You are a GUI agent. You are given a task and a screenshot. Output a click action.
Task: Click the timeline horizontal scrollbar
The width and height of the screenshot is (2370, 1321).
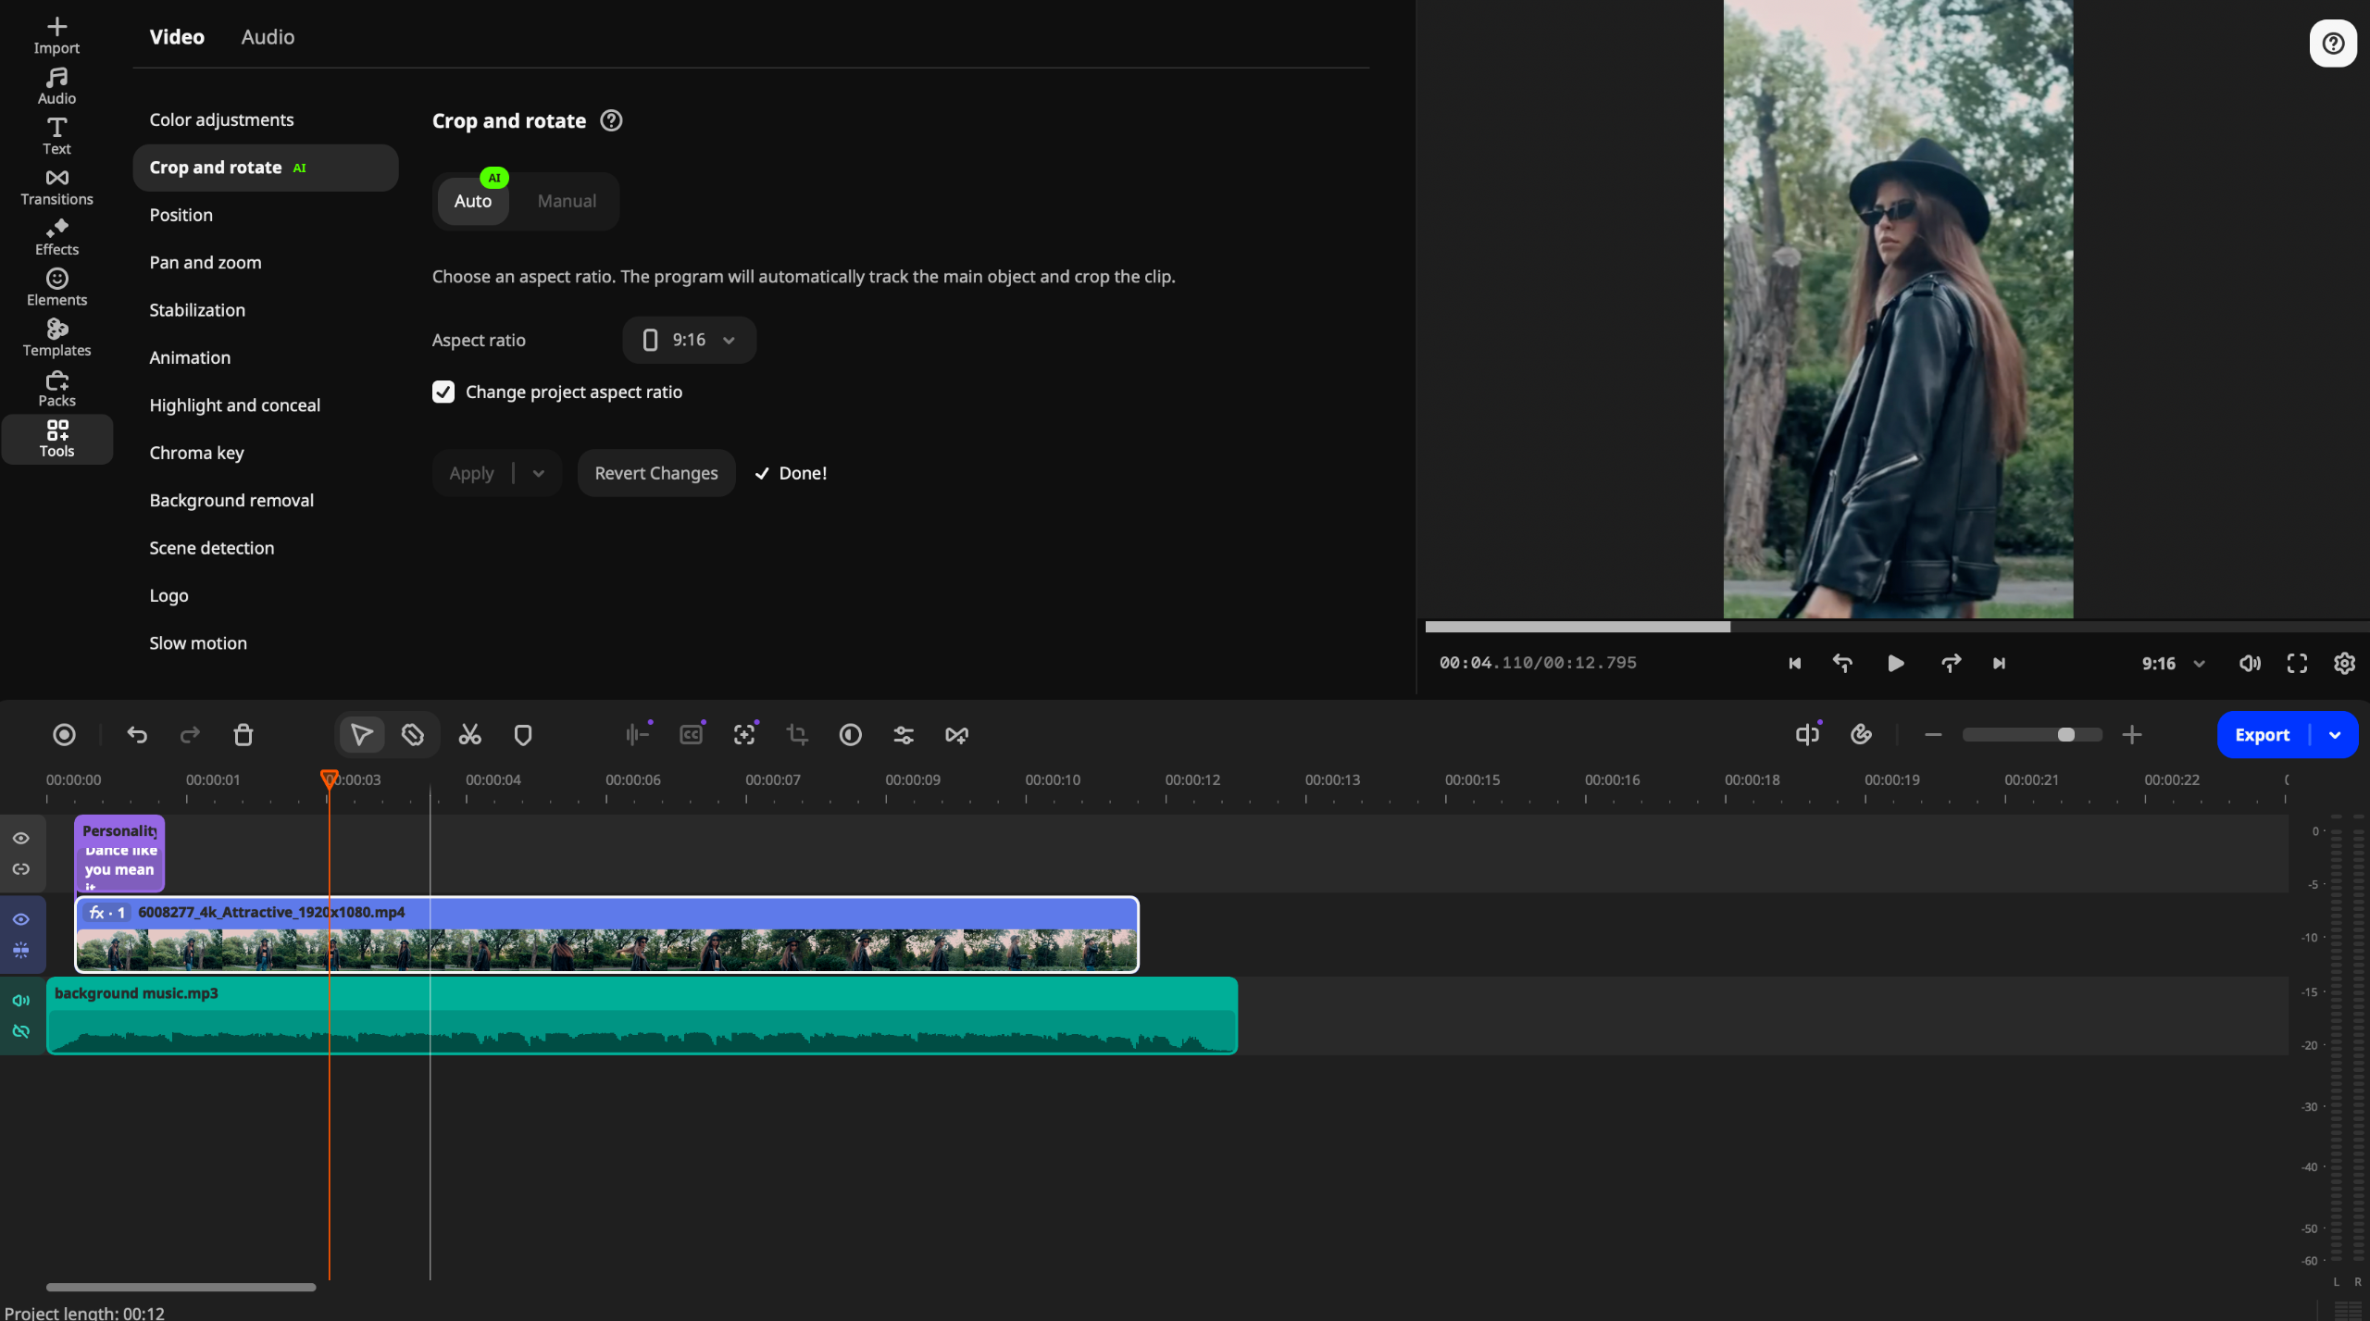[x=181, y=1287]
